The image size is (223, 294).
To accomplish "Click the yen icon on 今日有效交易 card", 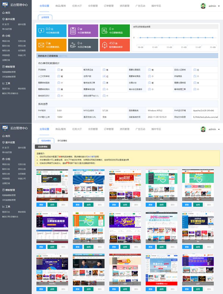I will (41, 31).
